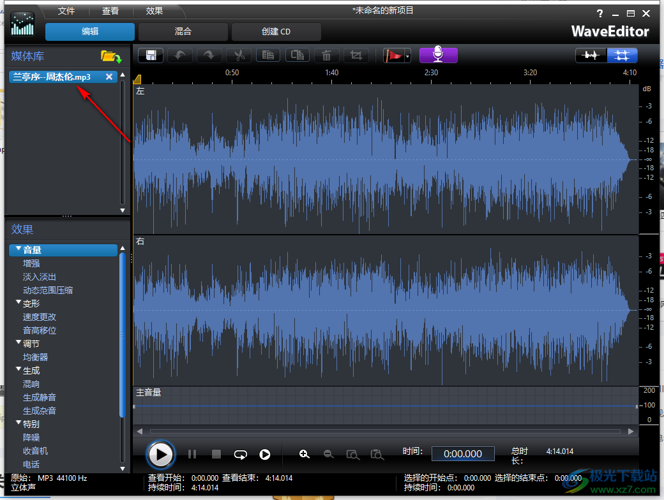
Task: Open the marker flag dropdown arrow
Action: coord(408,55)
